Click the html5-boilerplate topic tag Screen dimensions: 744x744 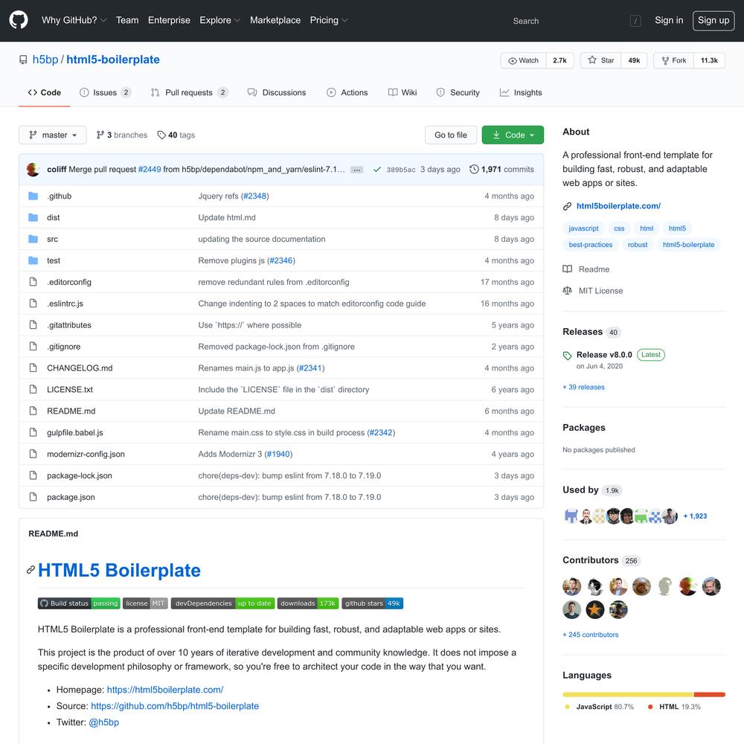coord(688,245)
